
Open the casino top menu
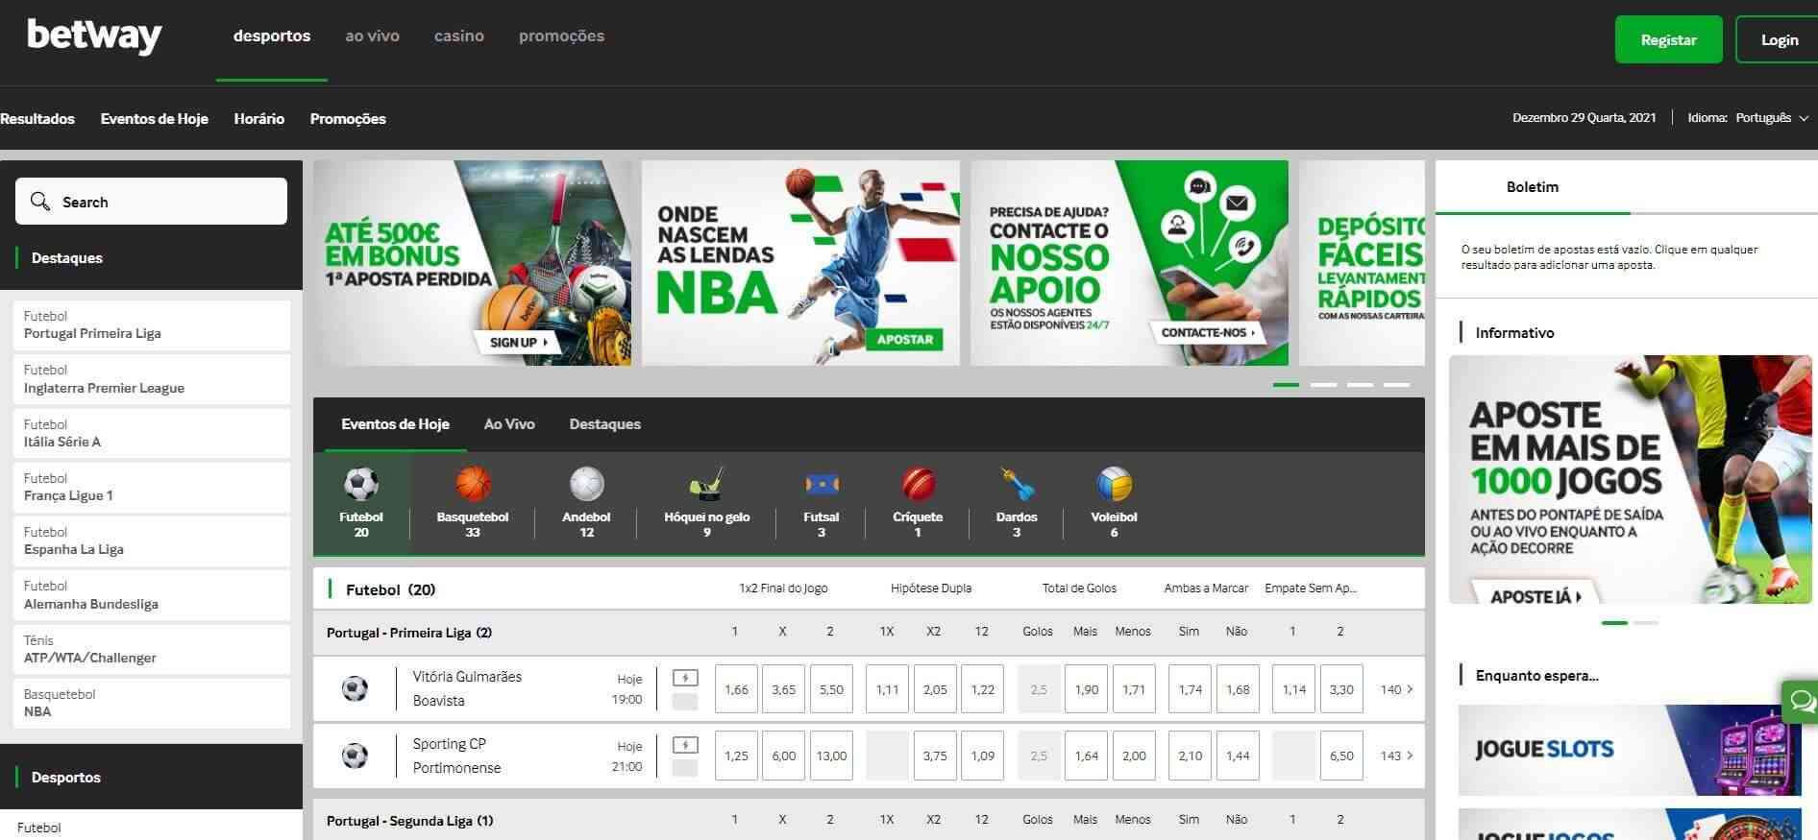459,36
